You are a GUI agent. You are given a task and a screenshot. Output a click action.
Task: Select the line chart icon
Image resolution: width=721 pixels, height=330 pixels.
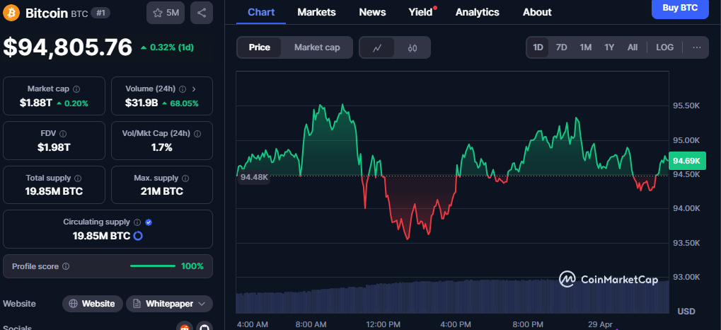click(x=377, y=47)
